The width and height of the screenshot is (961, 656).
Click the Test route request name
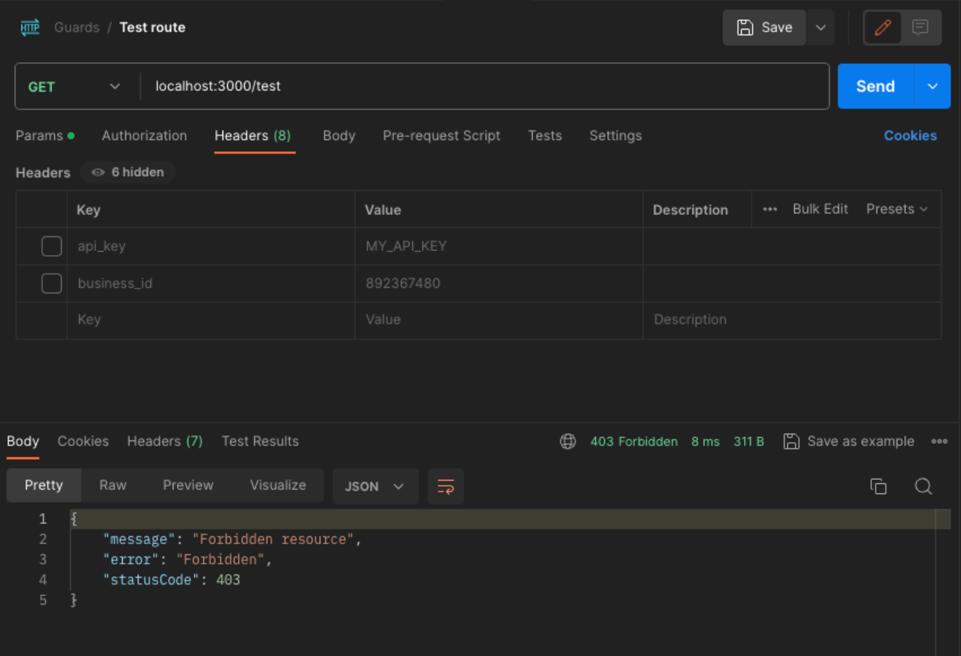click(x=152, y=27)
